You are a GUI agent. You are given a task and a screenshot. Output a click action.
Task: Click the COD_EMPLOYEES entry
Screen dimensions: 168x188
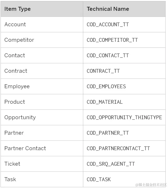click(x=106, y=87)
